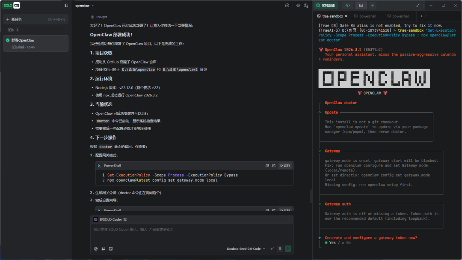Expand the openclaw project dropdown
This screenshot has width=462, height=260.
pos(85,6)
